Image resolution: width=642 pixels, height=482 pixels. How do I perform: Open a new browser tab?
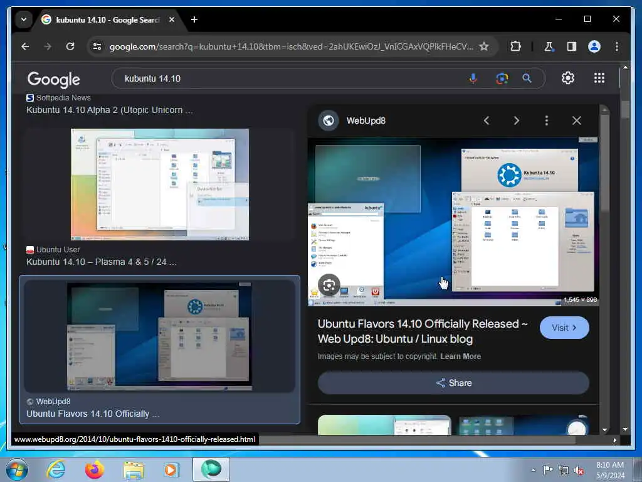click(x=194, y=19)
